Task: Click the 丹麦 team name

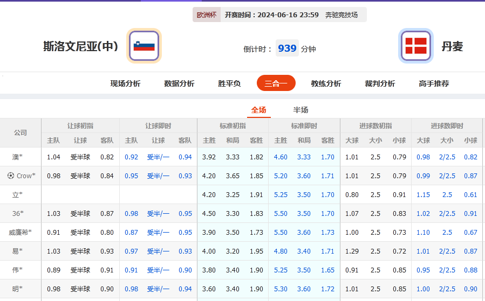Action: point(452,46)
